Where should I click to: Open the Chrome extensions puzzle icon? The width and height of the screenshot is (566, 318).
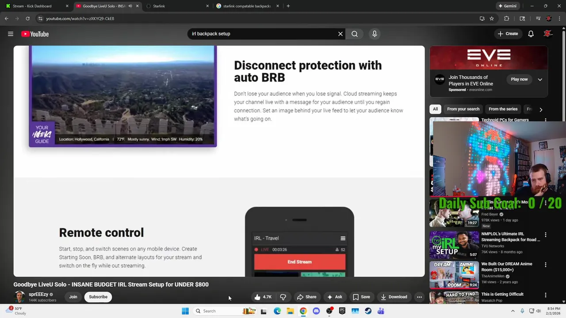507,19
